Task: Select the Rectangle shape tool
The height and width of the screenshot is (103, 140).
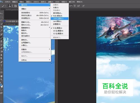Action: coord(1,72)
